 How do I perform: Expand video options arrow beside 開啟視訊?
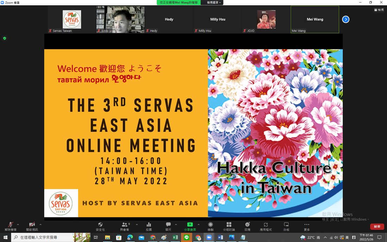[x=40, y=224]
